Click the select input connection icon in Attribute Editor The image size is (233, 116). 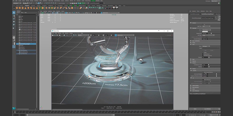pos(216,17)
